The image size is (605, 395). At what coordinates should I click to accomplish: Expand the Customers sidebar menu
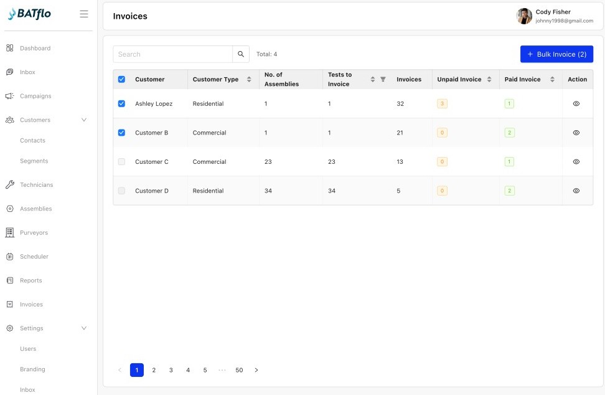[83, 120]
